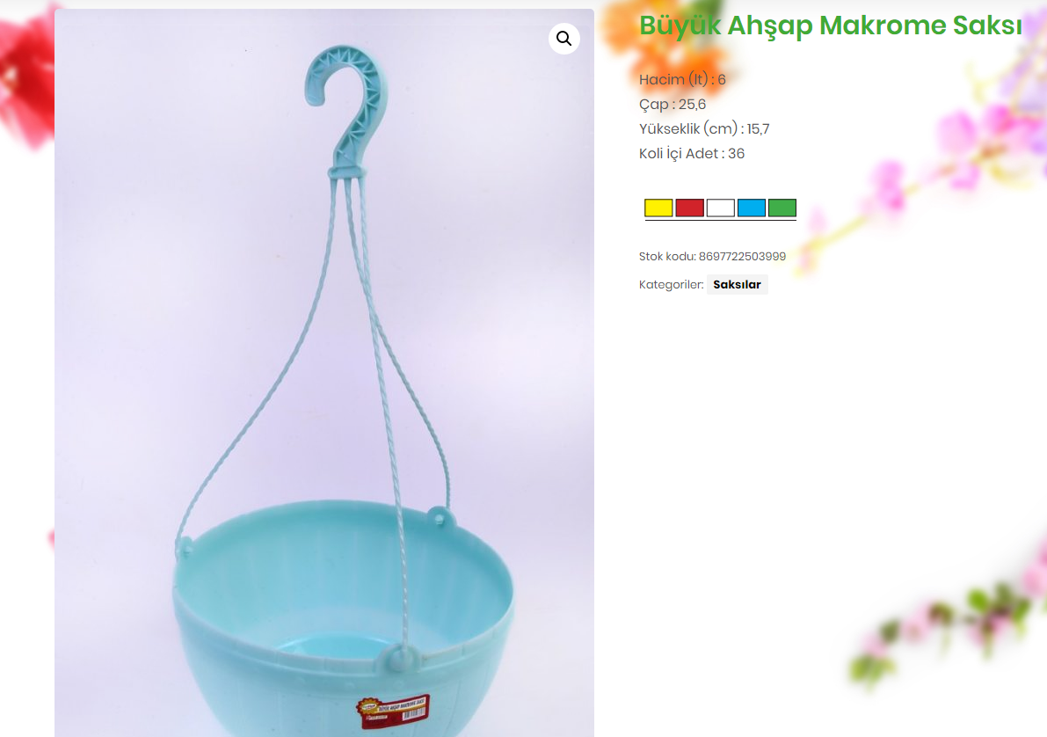Click the red product label sticker on pot
Screen dimensions: 1047x737
click(x=393, y=711)
